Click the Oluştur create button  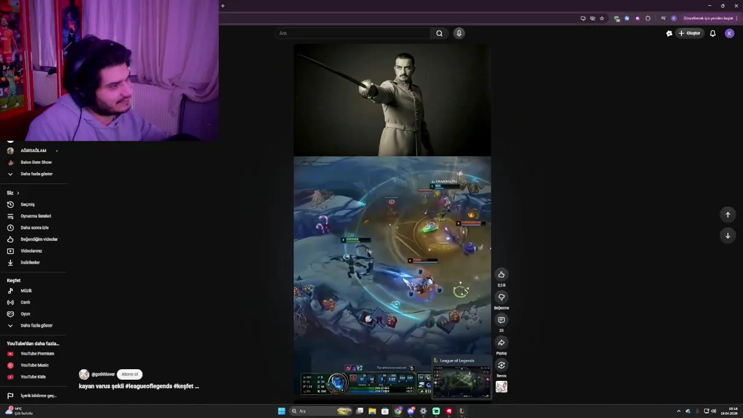click(689, 33)
